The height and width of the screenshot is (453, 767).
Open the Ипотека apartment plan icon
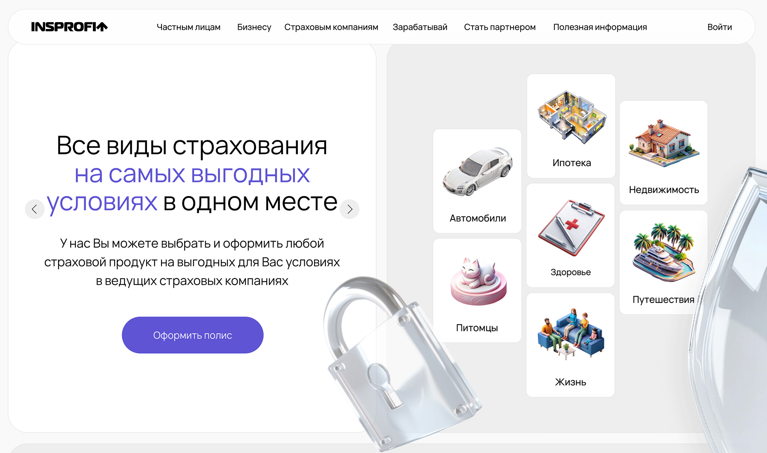(x=571, y=115)
